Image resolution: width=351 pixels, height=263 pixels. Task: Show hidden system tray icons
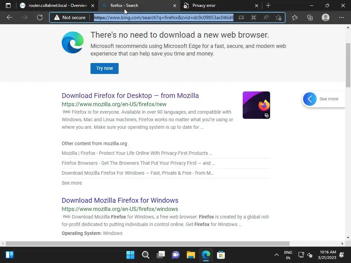pyautogui.click(x=277, y=255)
